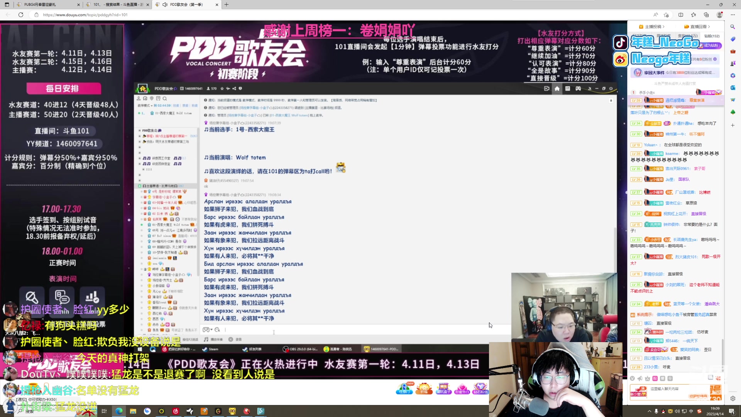Screen dimensions: 741x417
Task: Switch to the 101 搜索结果 斗鱼直播 tab
Action: tap(117, 5)
